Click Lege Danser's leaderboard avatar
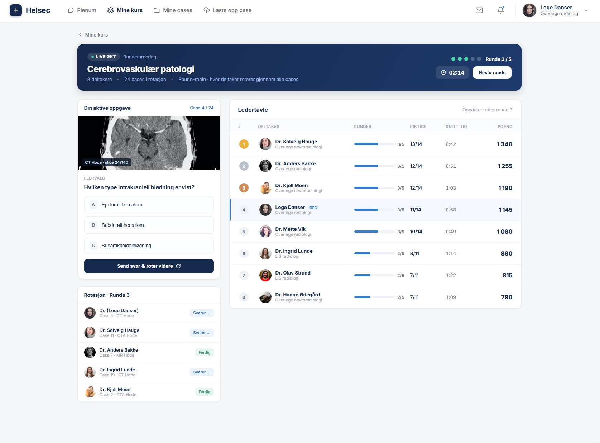 (265, 210)
